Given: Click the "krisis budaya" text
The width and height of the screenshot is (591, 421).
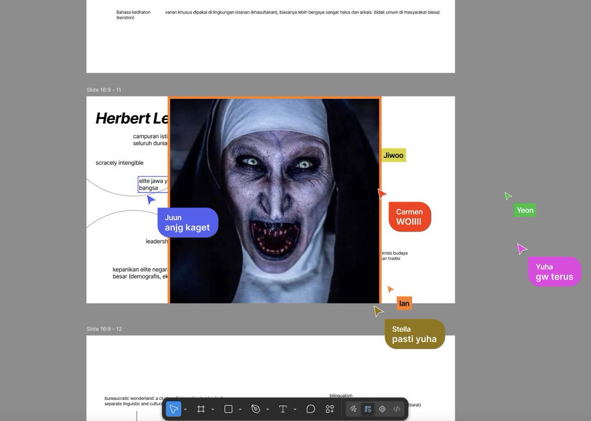Looking at the screenshot, I should click(x=394, y=253).
